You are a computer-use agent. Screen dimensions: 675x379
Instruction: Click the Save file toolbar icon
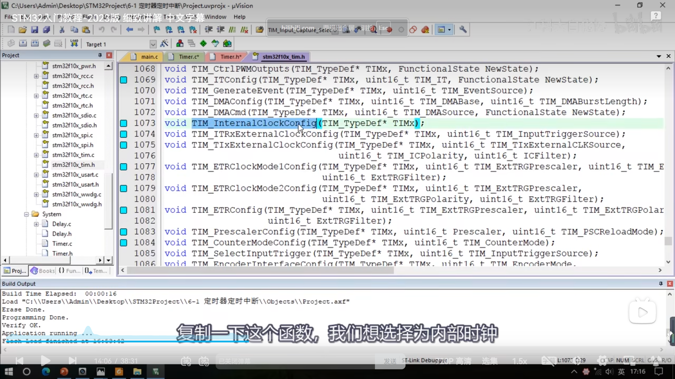[x=35, y=30]
